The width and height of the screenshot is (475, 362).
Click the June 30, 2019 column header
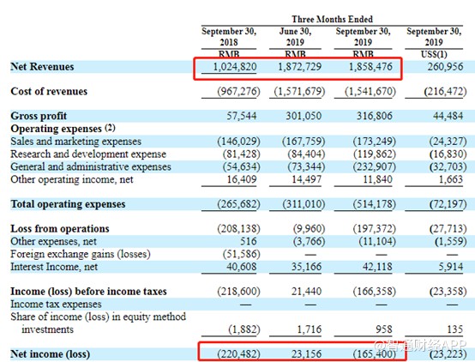coord(295,37)
